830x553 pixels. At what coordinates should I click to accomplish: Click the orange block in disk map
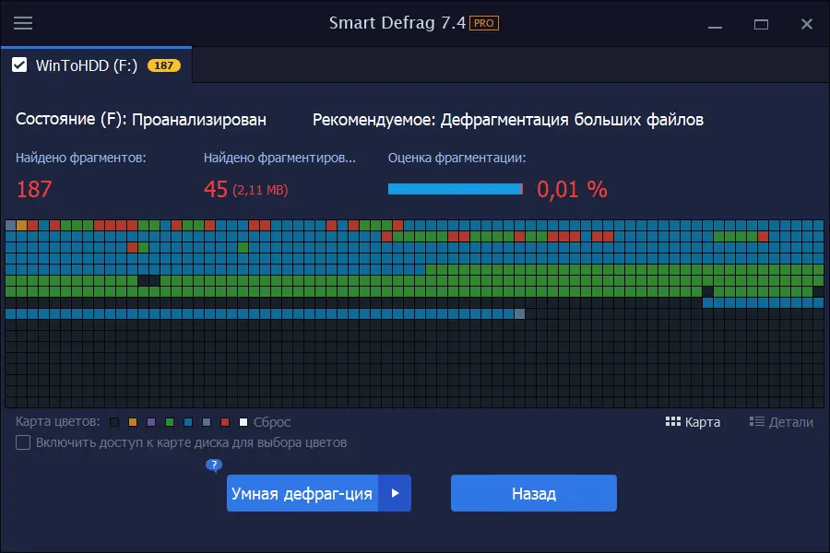pyautogui.click(x=22, y=226)
